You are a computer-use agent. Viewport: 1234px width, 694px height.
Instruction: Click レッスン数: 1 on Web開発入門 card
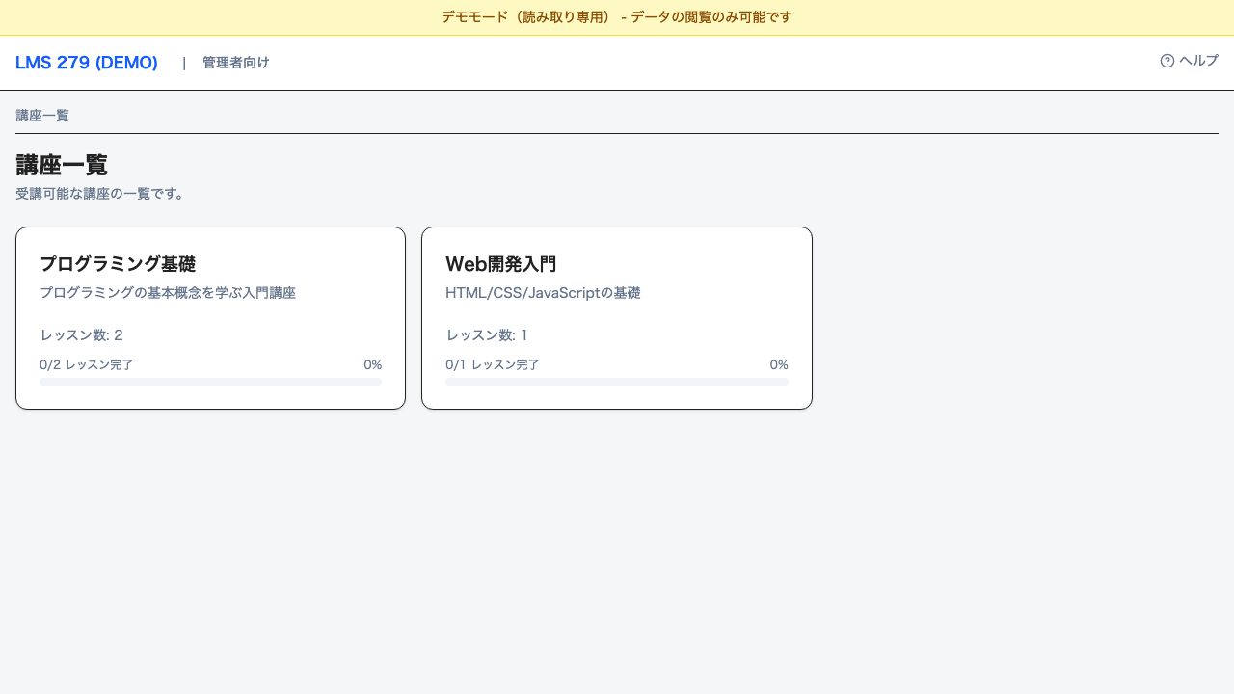(x=487, y=334)
